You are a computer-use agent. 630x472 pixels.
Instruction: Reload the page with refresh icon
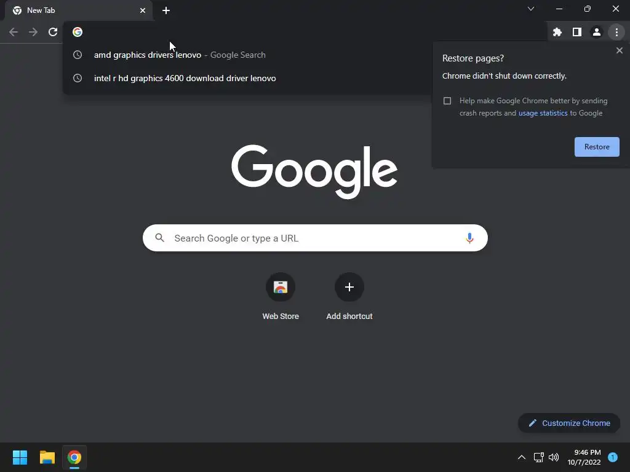[53, 32]
